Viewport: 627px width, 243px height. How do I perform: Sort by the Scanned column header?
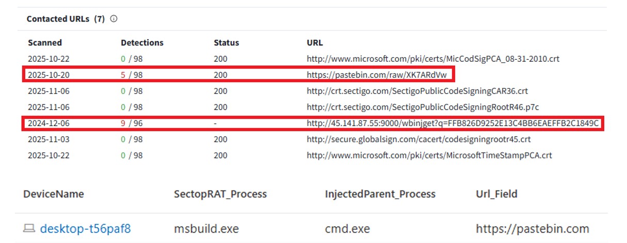[x=45, y=43]
